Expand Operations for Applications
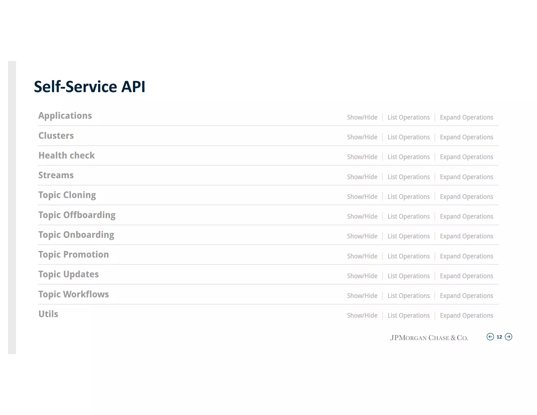Viewport: 537px width, 415px height. [x=466, y=117]
